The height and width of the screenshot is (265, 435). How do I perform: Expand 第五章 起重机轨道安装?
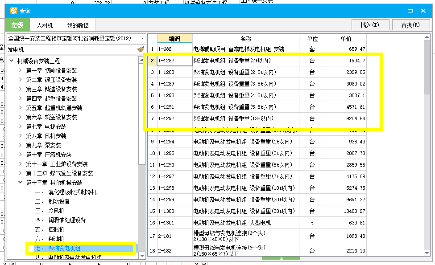coord(20,108)
